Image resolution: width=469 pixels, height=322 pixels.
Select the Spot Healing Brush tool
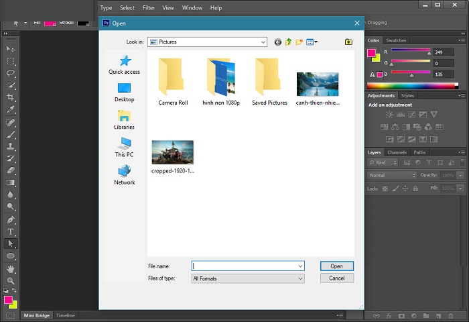click(11, 123)
